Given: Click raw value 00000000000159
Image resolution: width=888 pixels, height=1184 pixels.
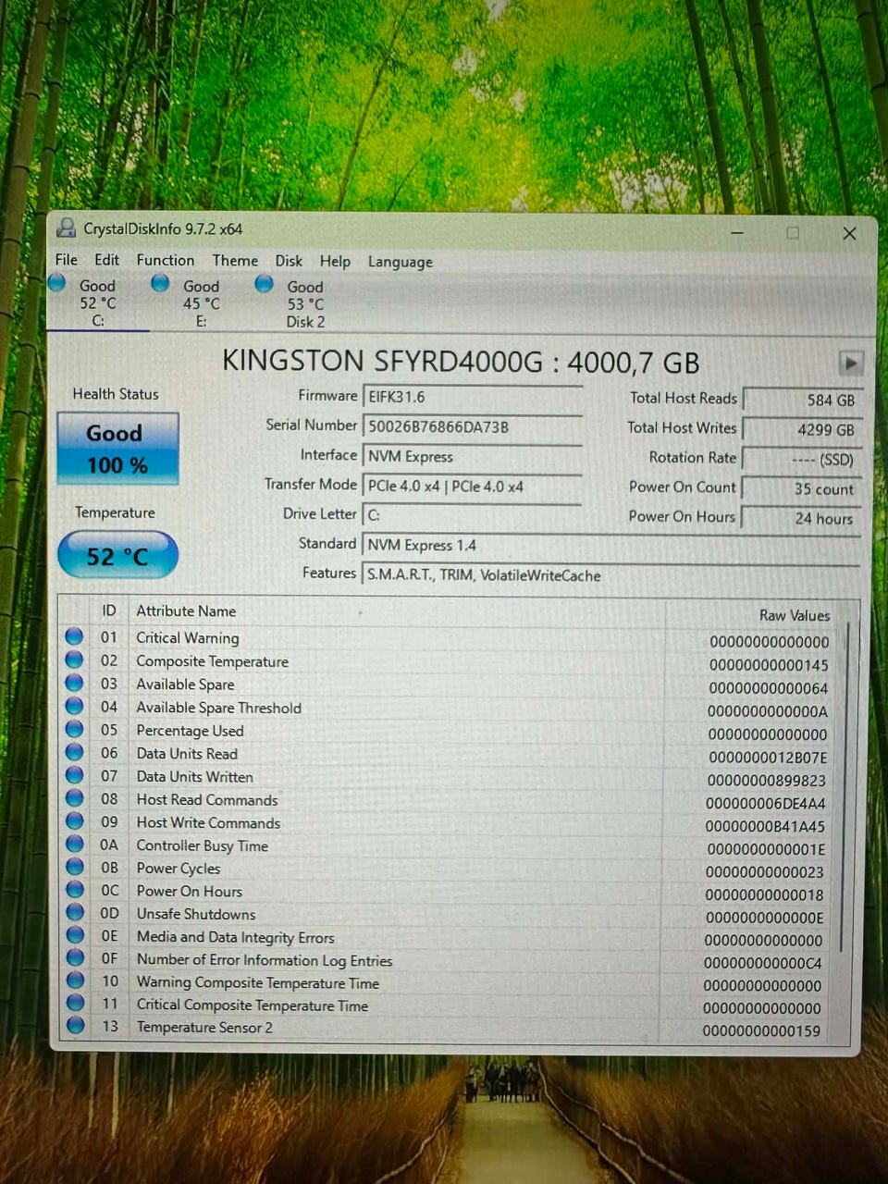Looking at the screenshot, I should (761, 1030).
